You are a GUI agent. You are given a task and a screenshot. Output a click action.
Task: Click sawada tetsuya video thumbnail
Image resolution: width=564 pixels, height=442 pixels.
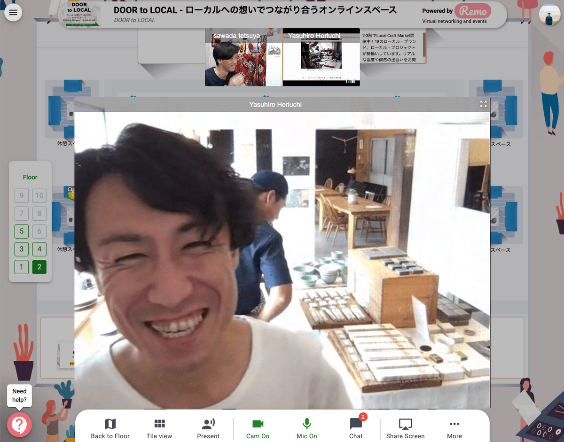coord(243,57)
